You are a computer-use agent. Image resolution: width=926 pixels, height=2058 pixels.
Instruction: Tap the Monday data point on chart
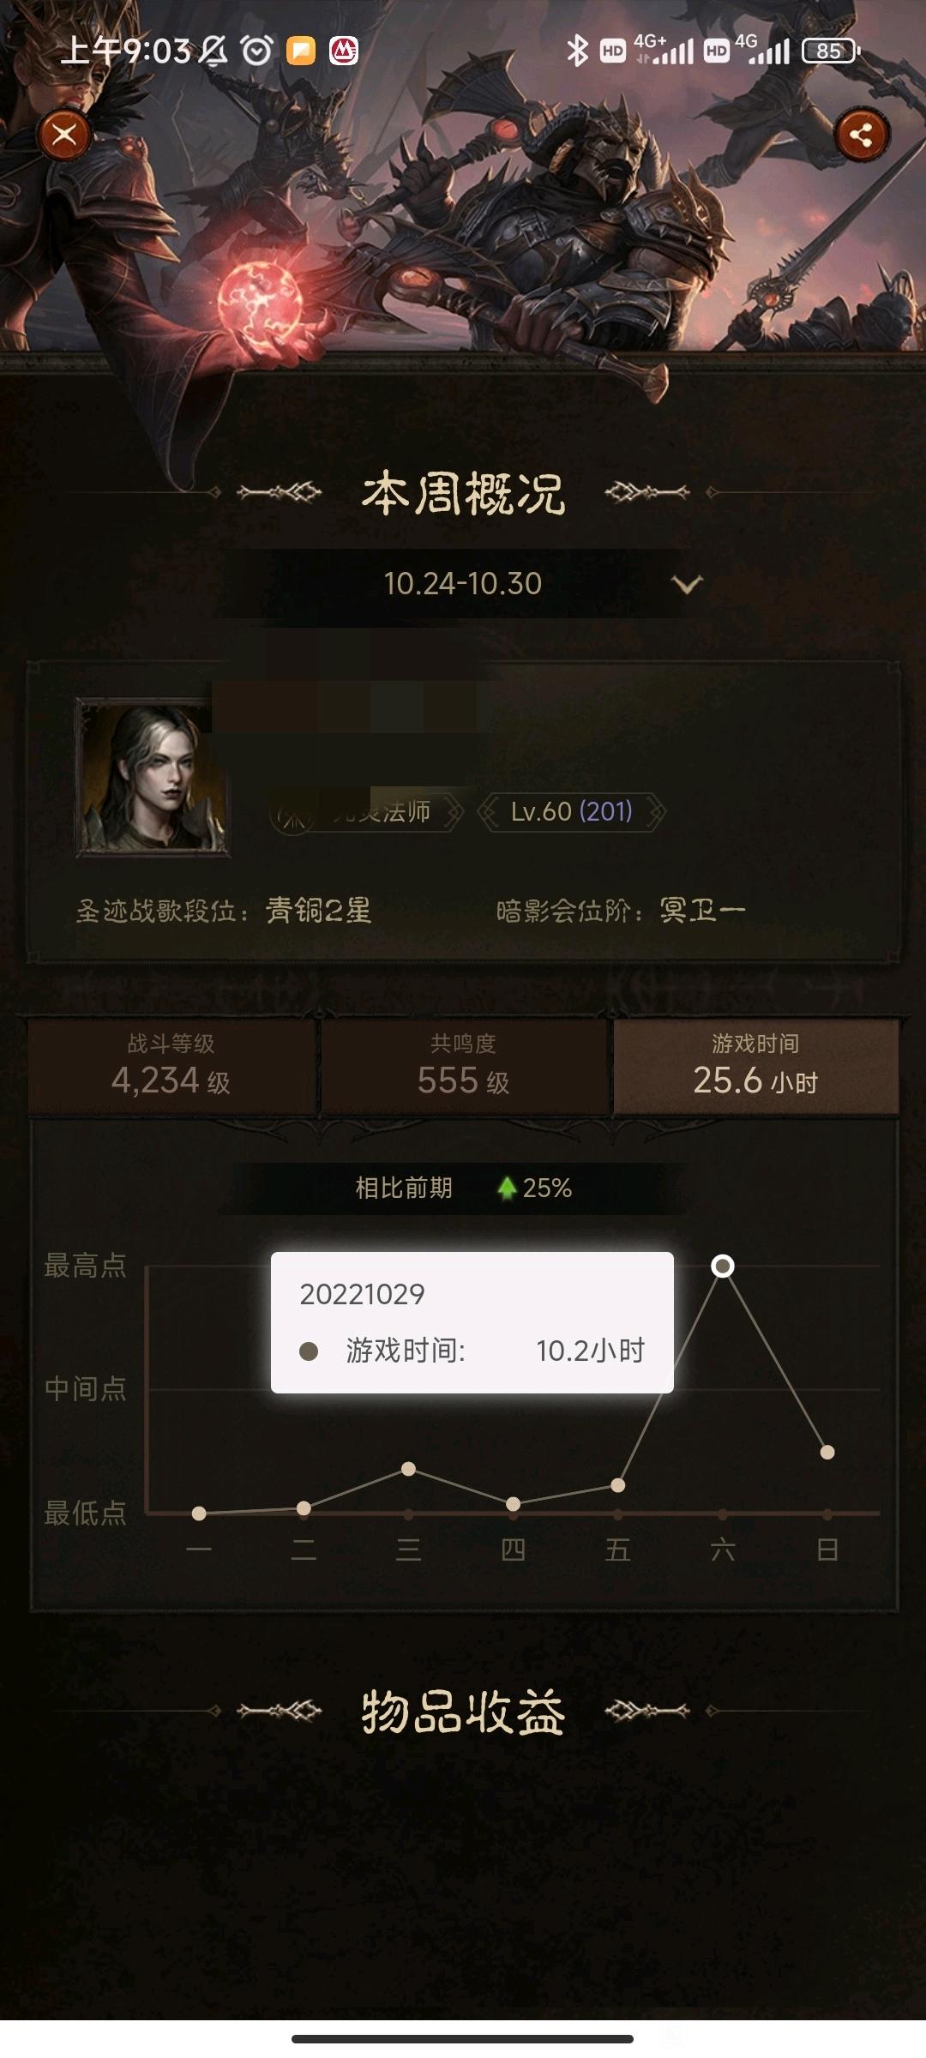point(199,1513)
